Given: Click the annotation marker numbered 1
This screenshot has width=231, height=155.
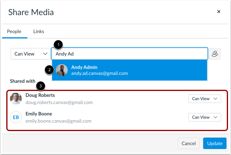Looking at the screenshot, I should point(58,45).
